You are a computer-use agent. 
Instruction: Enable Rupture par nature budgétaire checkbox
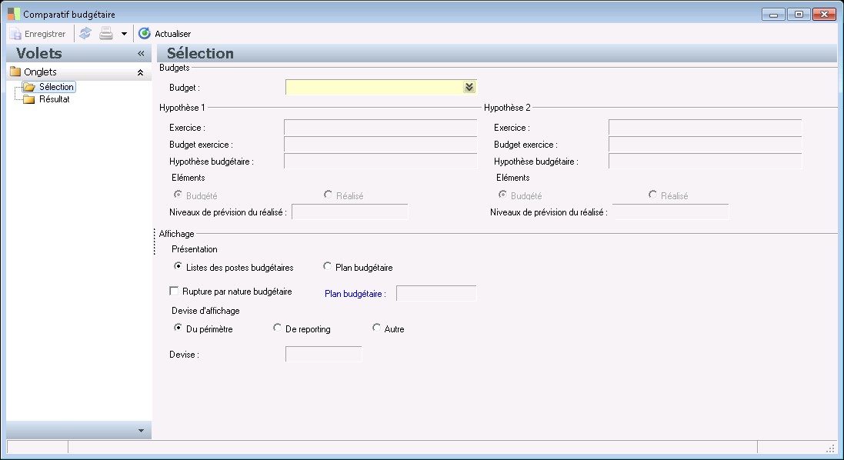tap(174, 291)
